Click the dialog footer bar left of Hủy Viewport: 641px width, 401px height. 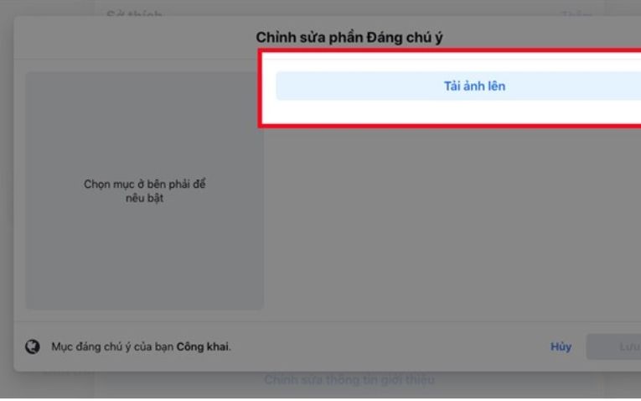pyautogui.click(x=388, y=346)
